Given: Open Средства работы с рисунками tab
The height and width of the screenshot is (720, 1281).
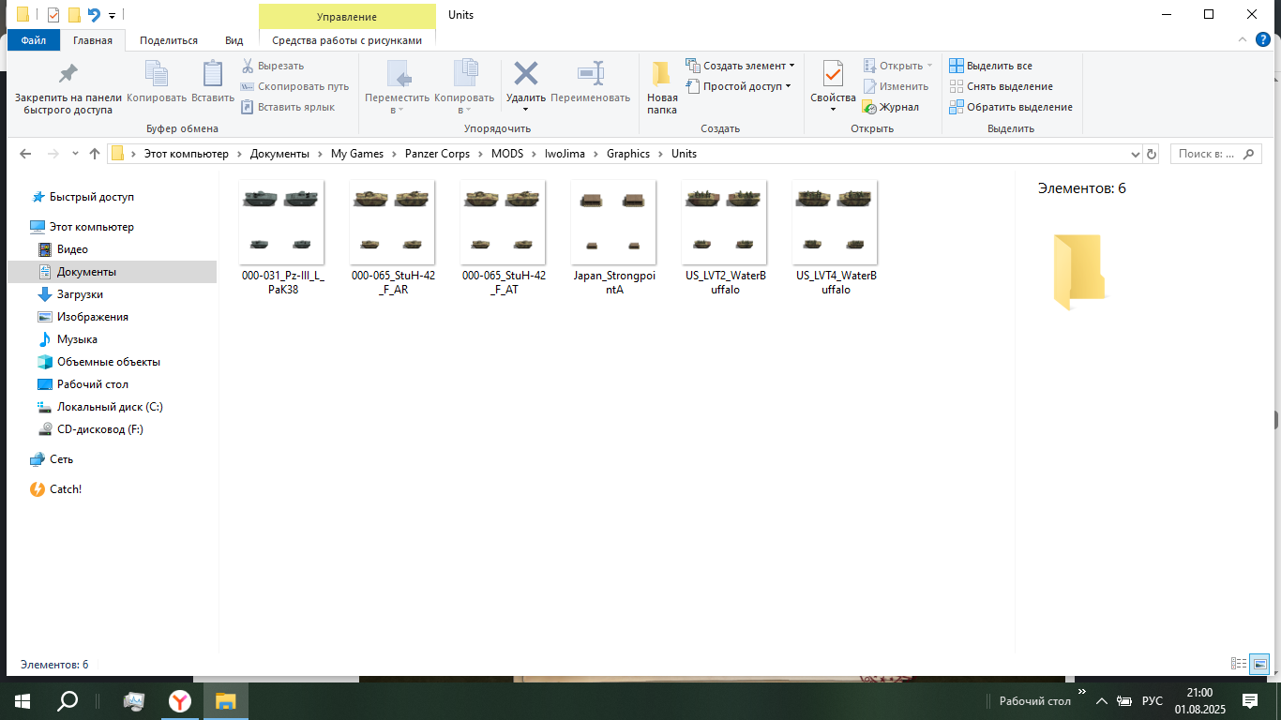Looking at the screenshot, I should coord(347,40).
